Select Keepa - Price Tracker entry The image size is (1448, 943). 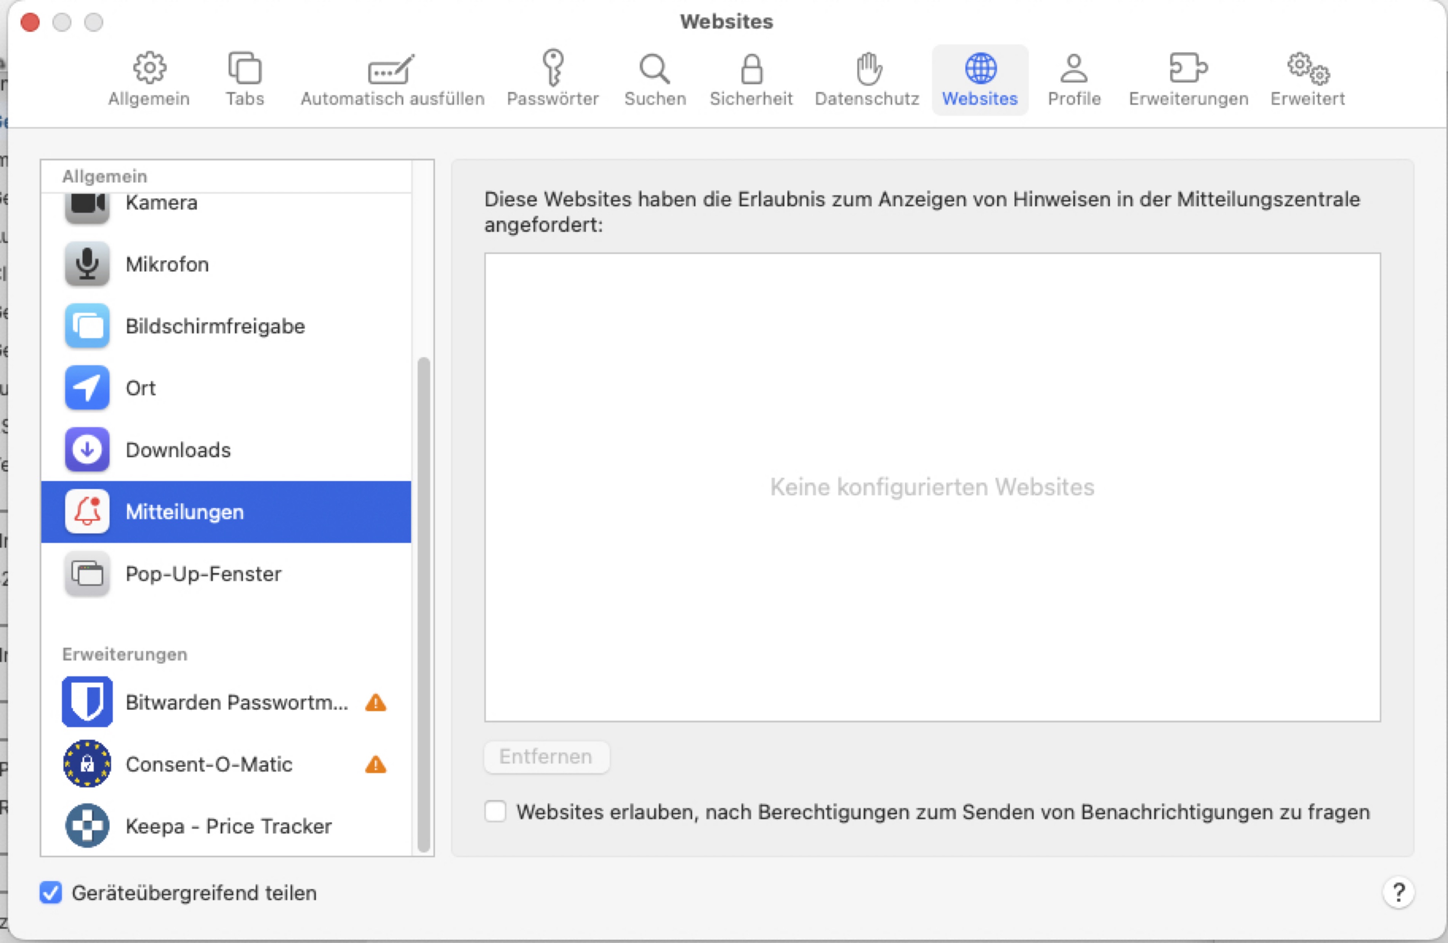[x=226, y=826]
